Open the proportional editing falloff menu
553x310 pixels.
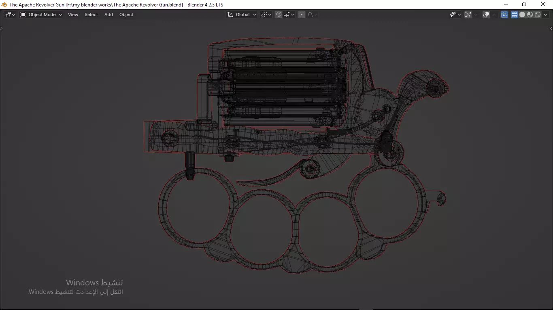[312, 15]
